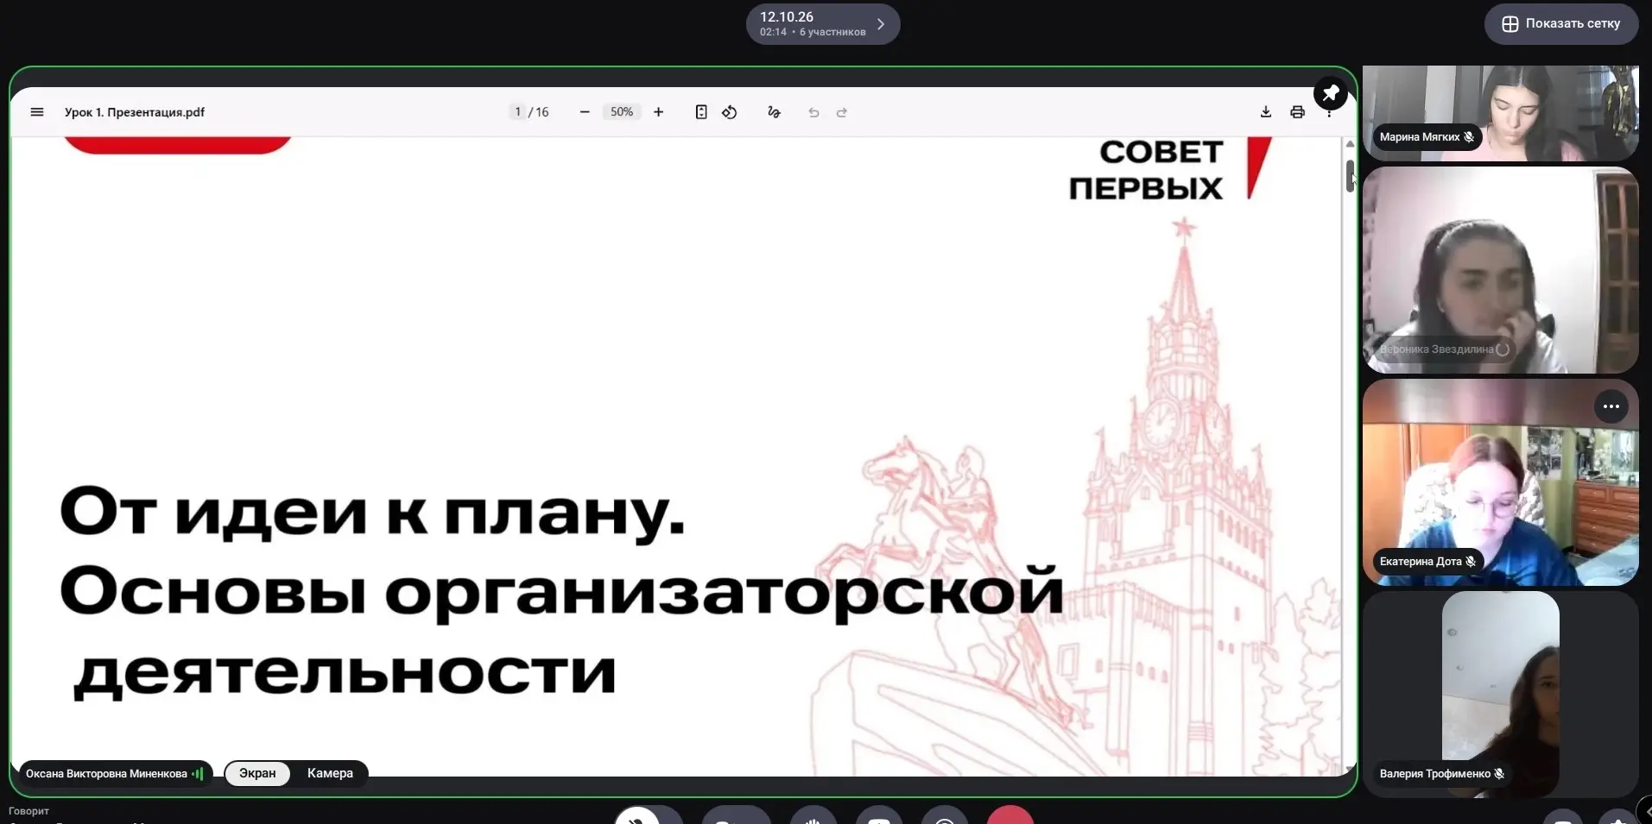Select Вероника Звездилина's video tile
The image size is (1652, 824).
1501,270
